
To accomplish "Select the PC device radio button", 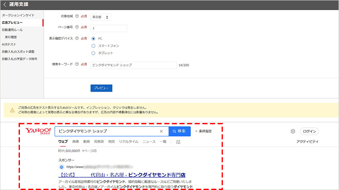I will pyautogui.click(x=94, y=39).
